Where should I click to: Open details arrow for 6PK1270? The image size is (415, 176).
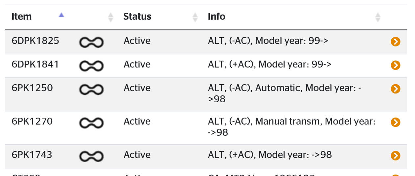point(395,122)
